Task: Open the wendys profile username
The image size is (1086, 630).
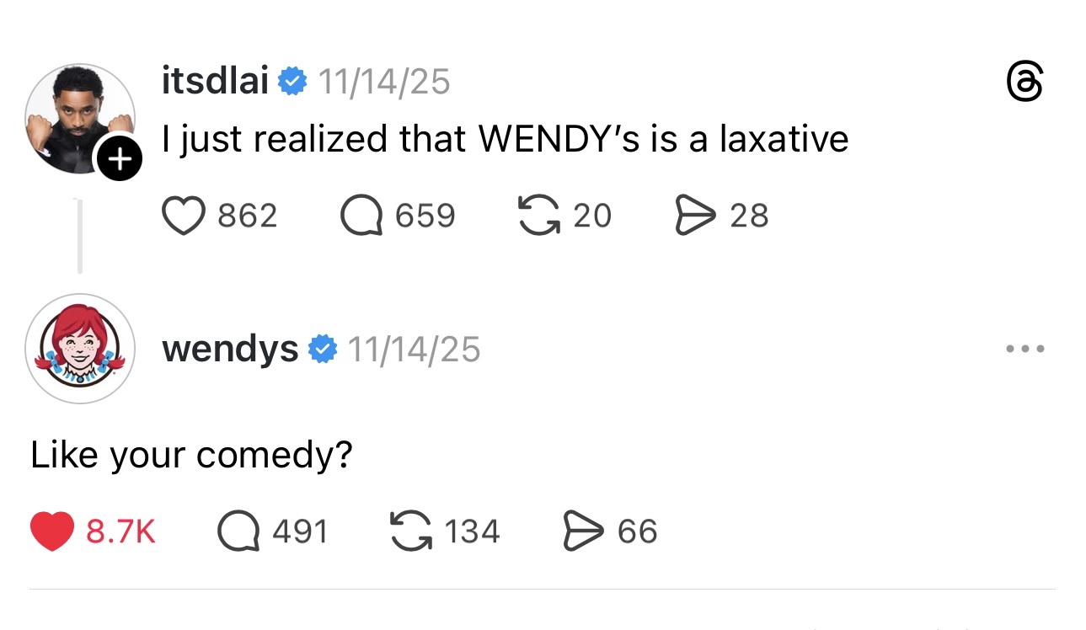Action: pos(229,349)
